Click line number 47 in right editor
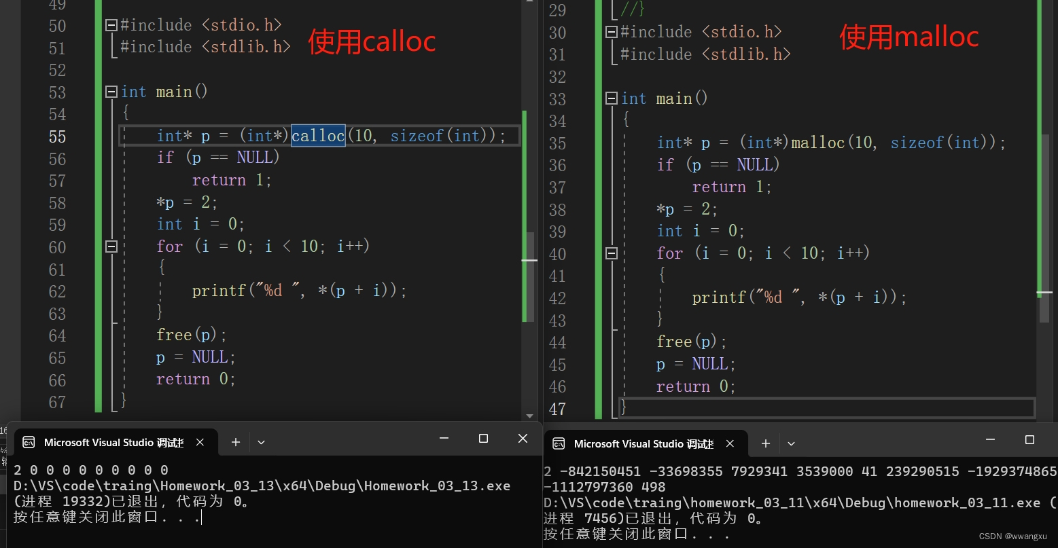 pos(557,409)
